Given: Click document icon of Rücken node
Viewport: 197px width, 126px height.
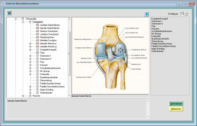Looking at the screenshot, I should pyautogui.click(x=30, y=96).
